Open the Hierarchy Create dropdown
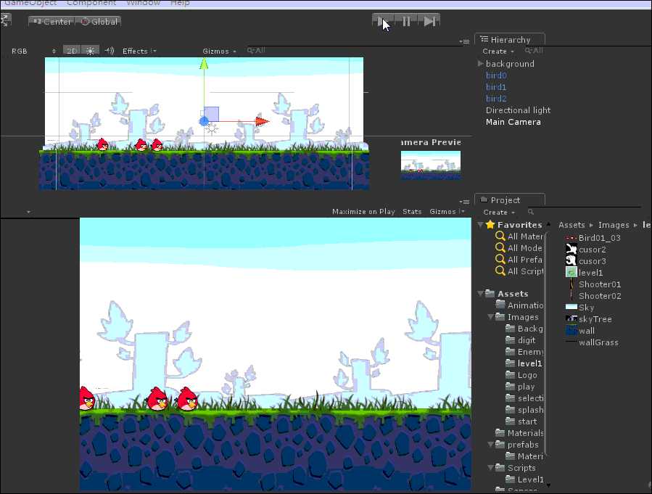Screen dimensions: 652x494 click(x=498, y=52)
